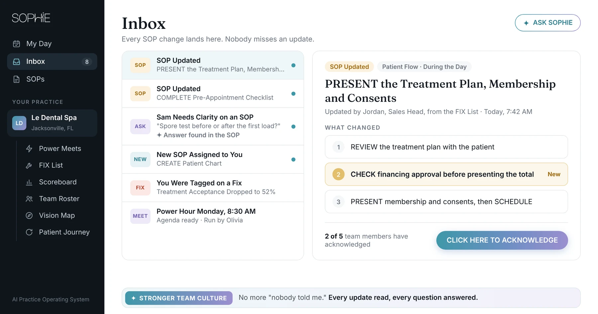Click step number 1 circle

(x=339, y=147)
